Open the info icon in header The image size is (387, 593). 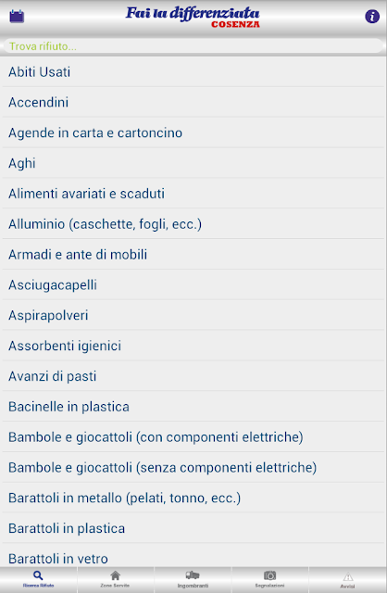[x=372, y=17]
